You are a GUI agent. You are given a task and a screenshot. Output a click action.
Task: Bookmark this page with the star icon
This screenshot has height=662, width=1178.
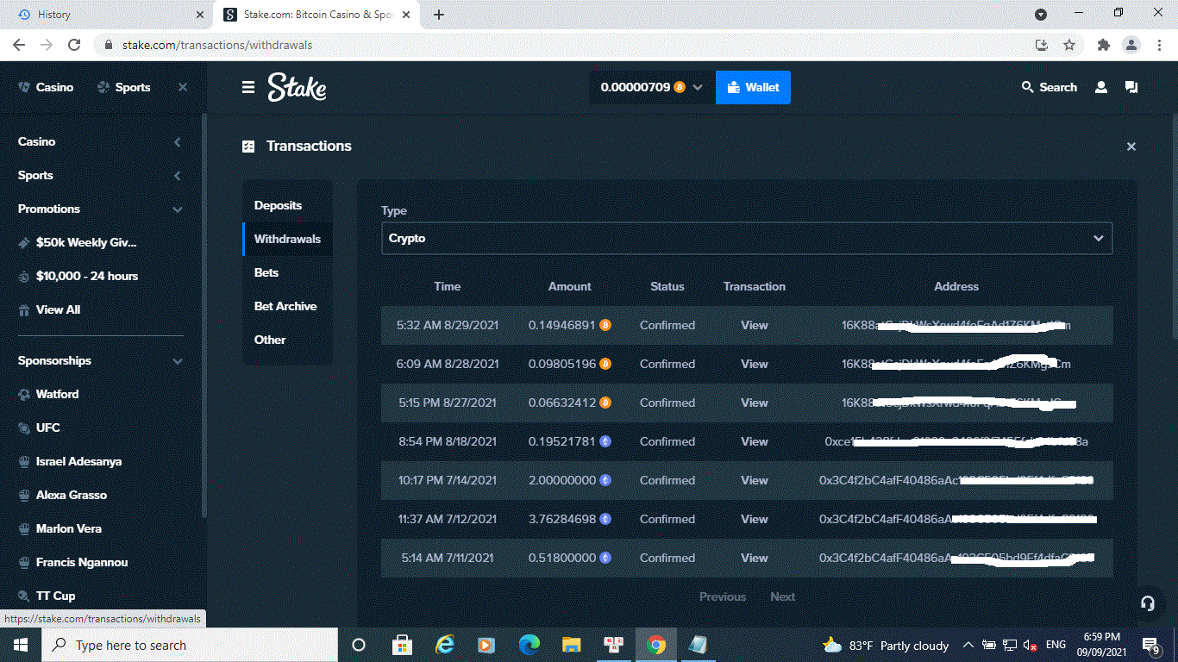click(1069, 45)
